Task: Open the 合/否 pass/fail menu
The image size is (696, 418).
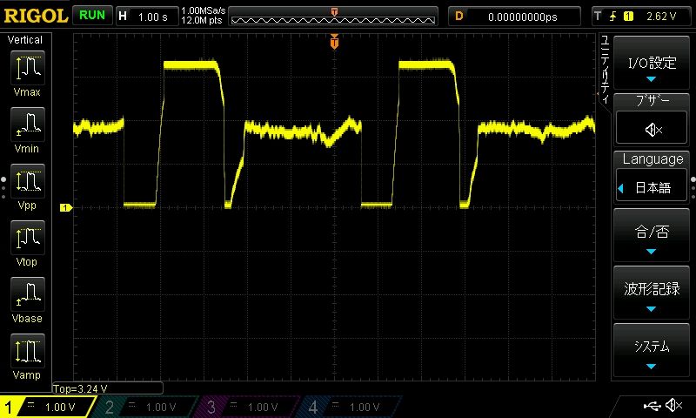Action: tap(652, 235)
